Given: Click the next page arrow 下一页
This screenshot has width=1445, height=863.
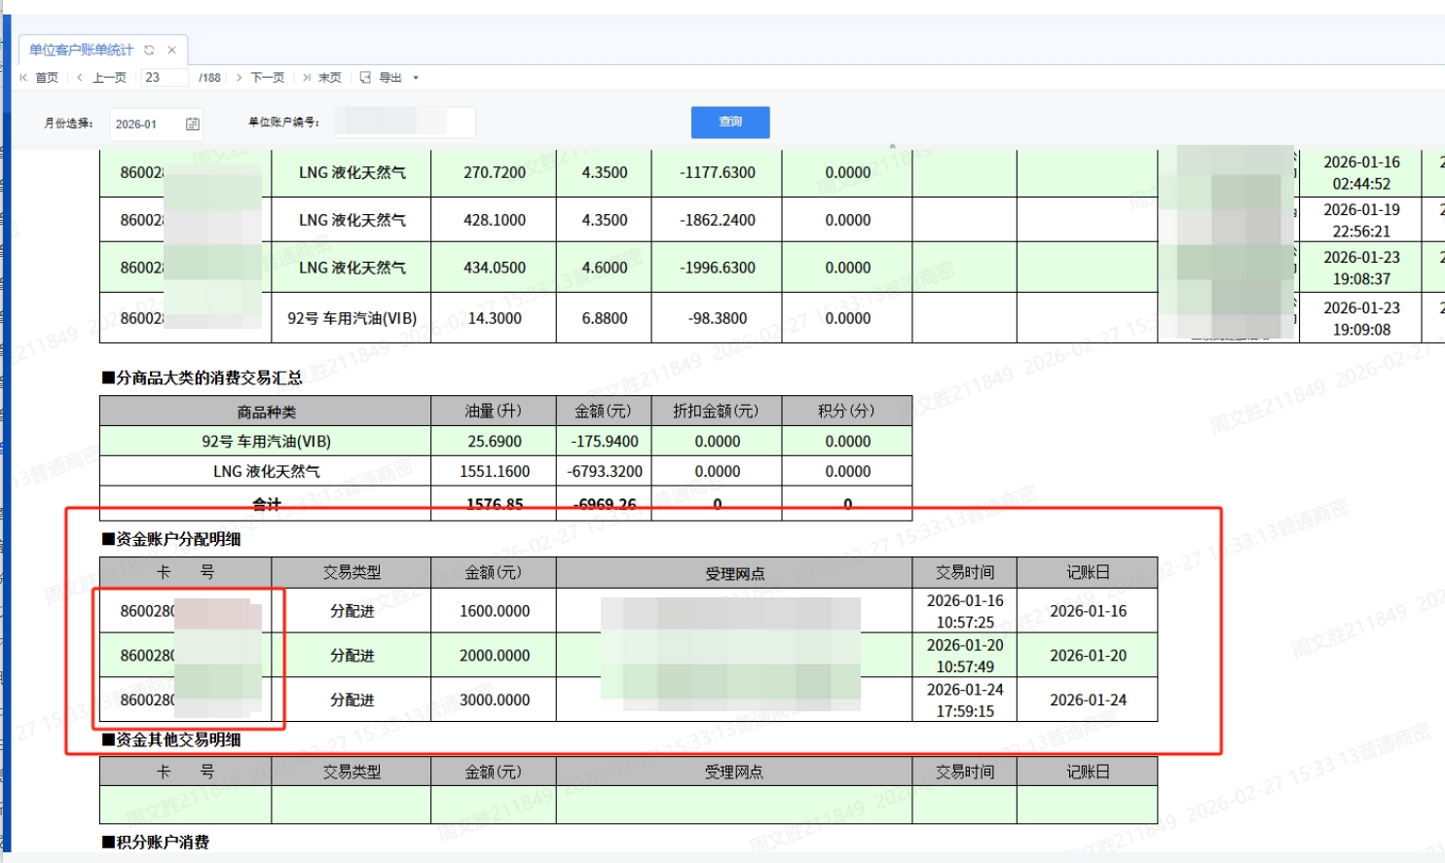Looking at the screenshot, I should click(x=239, y=78).
